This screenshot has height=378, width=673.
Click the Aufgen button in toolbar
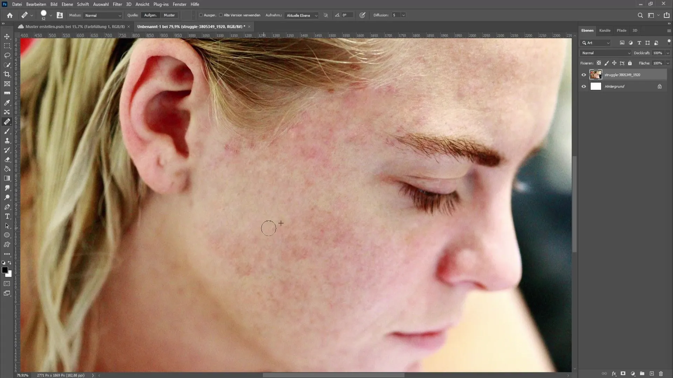click(151, 15)
